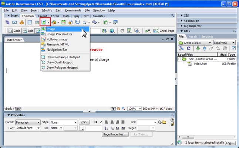Toggle the Select tool in status bar

click(113, 109)
